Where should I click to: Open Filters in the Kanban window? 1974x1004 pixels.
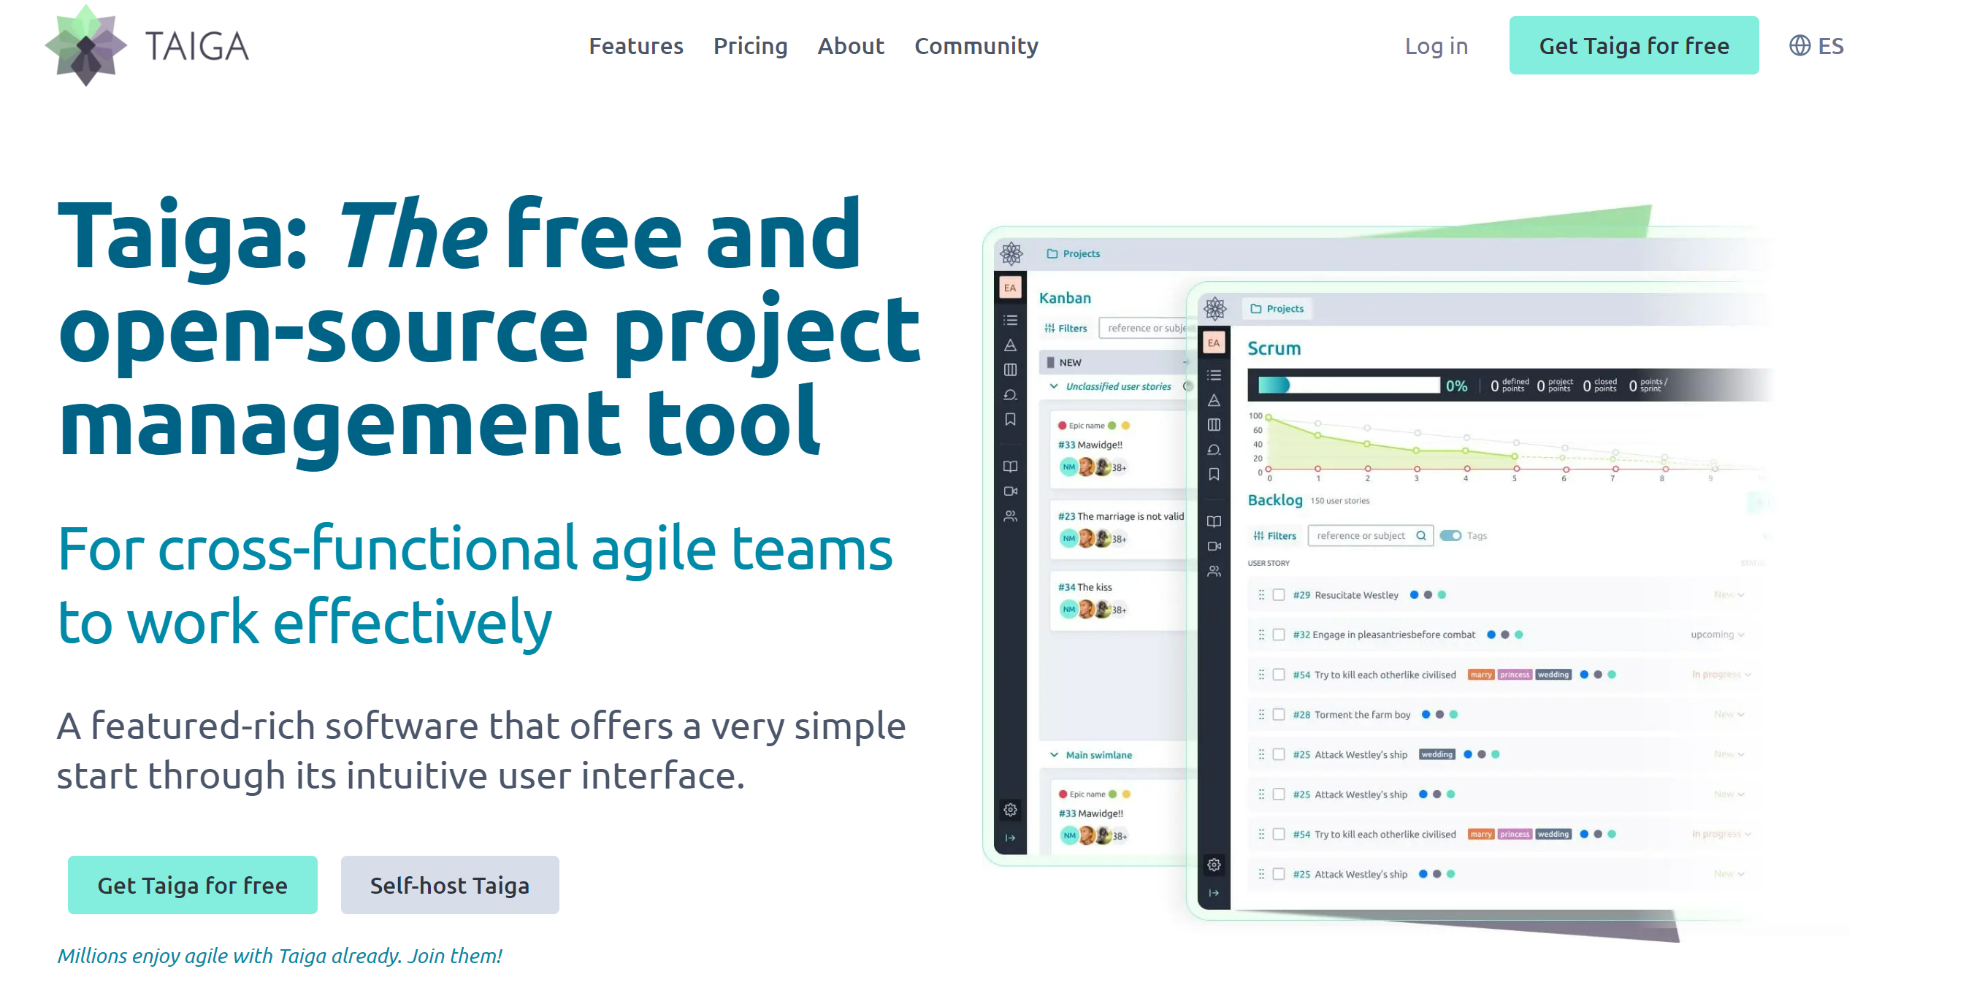[1066, 328]
